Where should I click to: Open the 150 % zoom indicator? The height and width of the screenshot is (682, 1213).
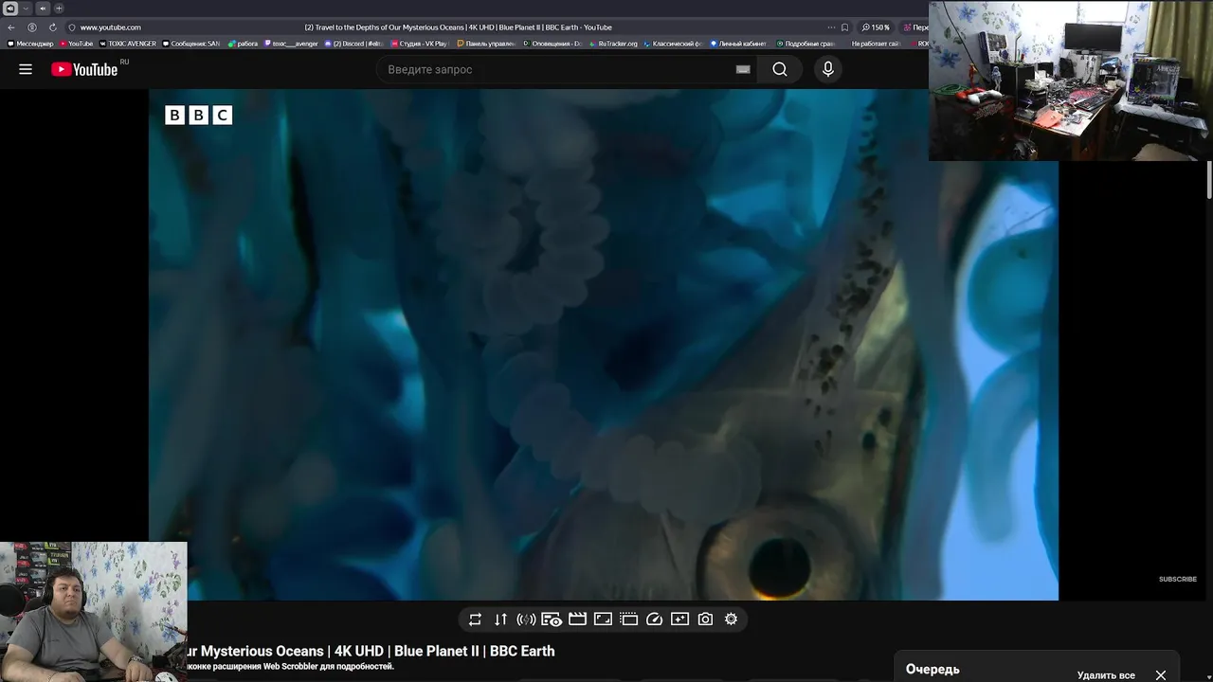coord(877,27)
